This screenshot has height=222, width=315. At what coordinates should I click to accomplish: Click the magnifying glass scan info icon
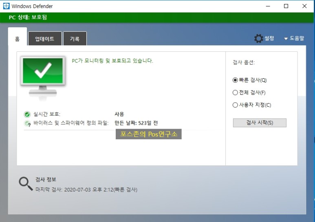[26, 183]
